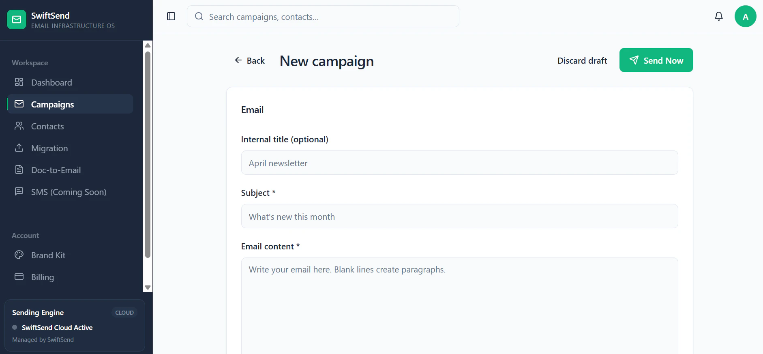Open the user avatar A menu

(x=745, y=16)
